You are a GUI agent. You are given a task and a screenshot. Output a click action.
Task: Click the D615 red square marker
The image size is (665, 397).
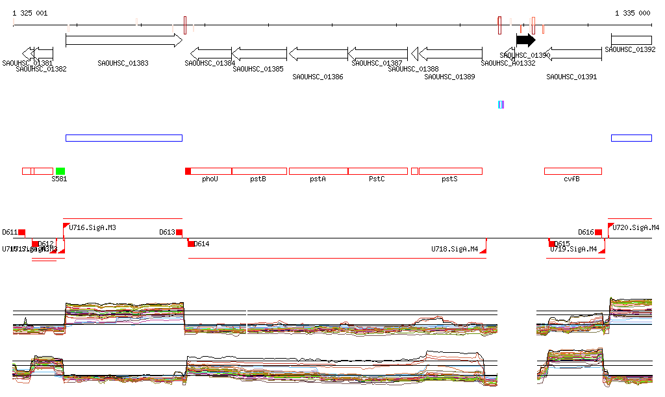[551, 244]
